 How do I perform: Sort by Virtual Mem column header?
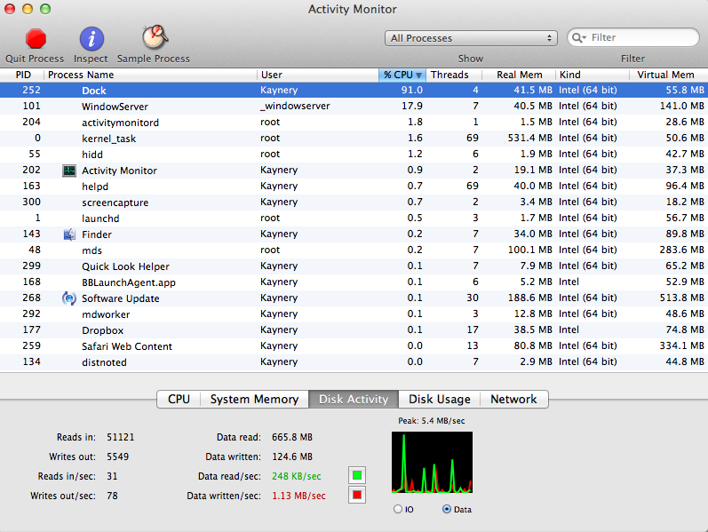tap(669, 75)
